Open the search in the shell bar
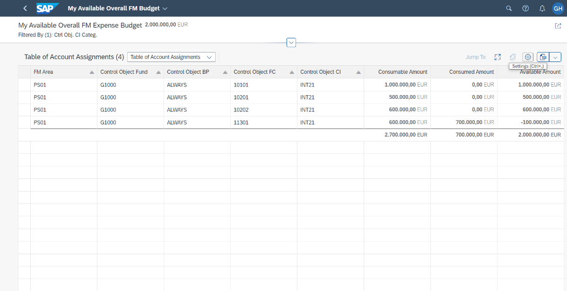 [509, 9]
